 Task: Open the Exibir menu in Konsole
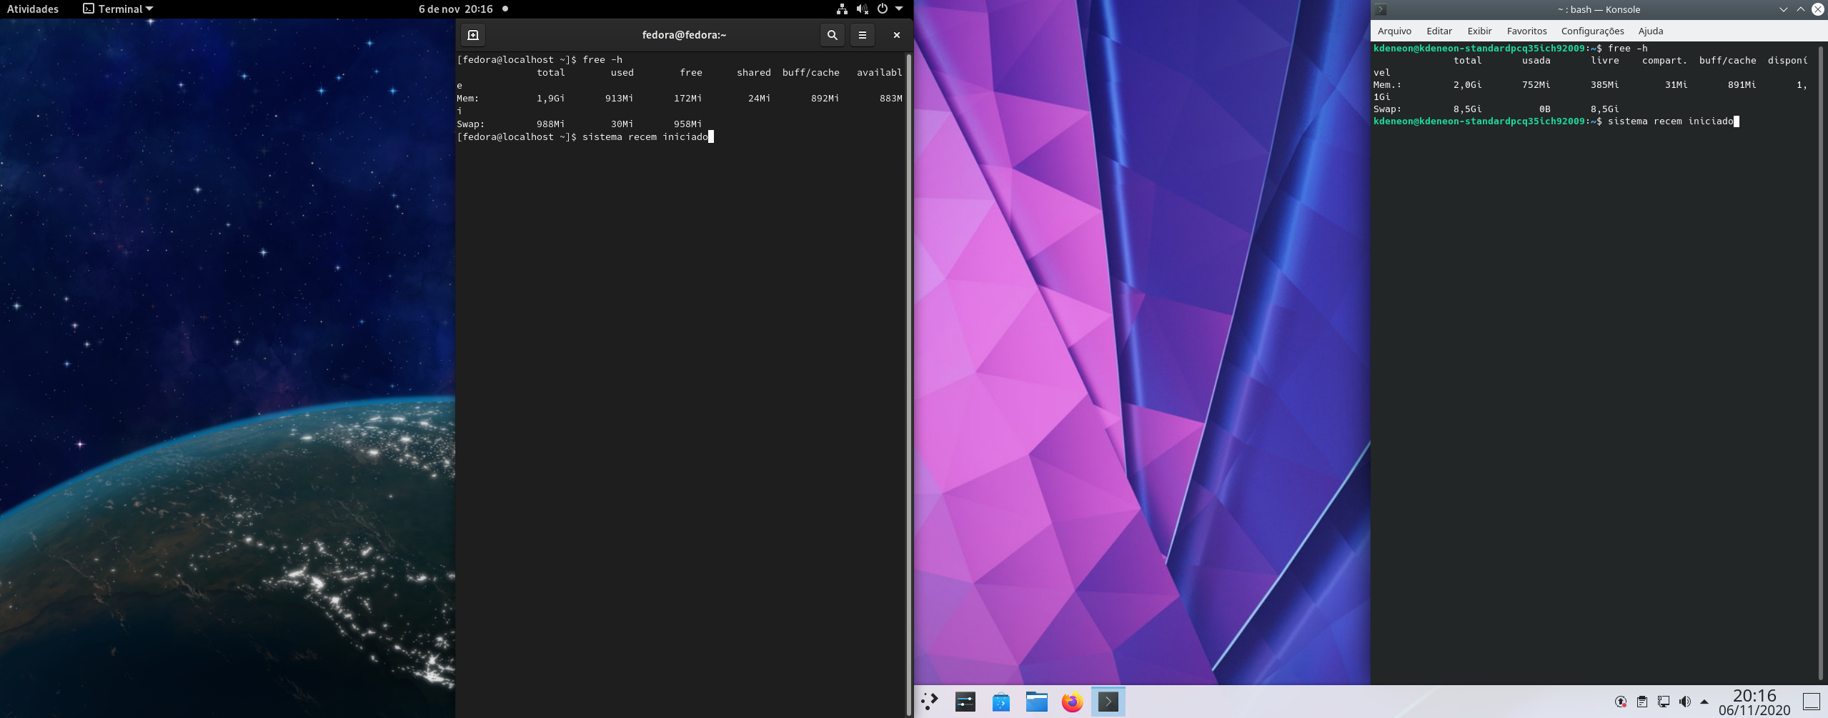[1479, 31]
